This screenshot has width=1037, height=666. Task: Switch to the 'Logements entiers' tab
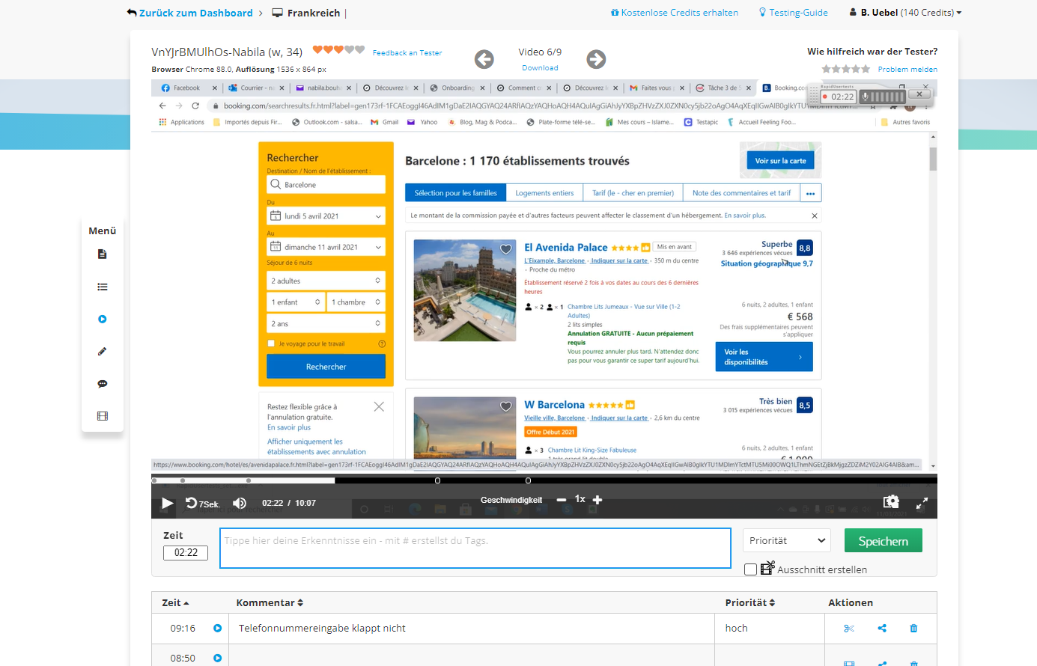[x=544, y=192]
